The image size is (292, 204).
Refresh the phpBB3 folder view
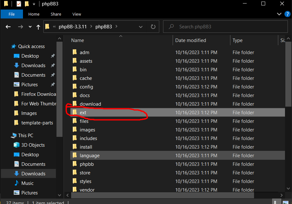coord(153,27)
